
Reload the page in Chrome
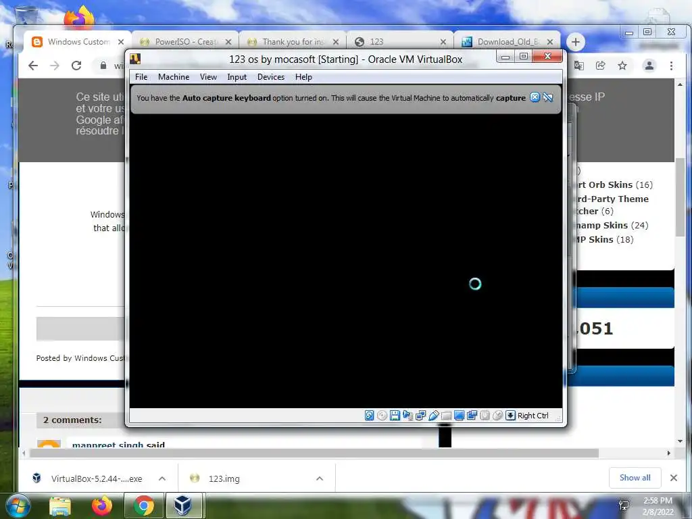(76, 66)
